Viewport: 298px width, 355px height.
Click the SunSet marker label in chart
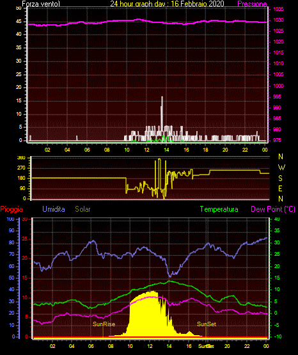point(207,324)
